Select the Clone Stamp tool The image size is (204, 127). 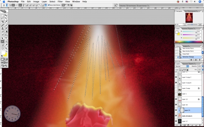(2, 28)
